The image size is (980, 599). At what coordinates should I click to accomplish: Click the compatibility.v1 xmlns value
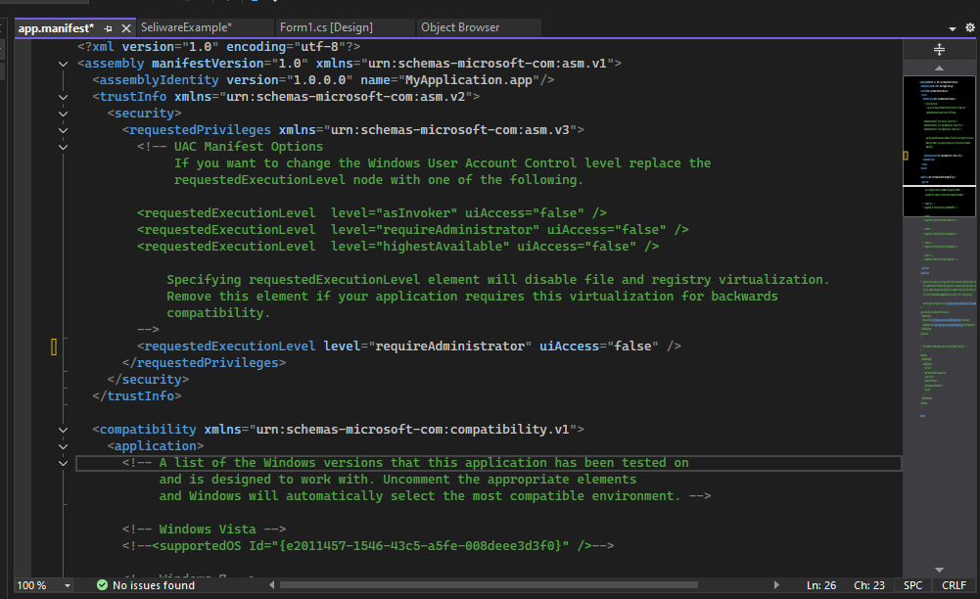click(412, 430)
